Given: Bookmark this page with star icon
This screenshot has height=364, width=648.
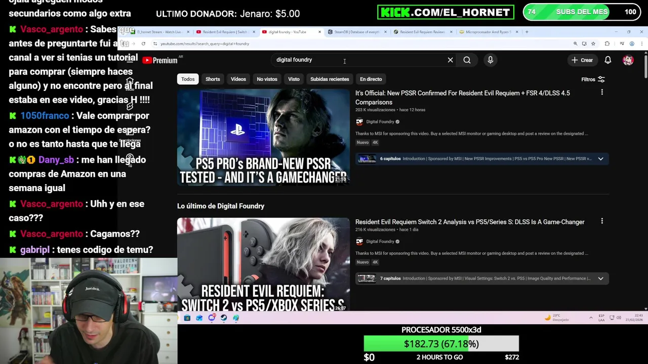Looking at the screenshot, I should 593,43.
